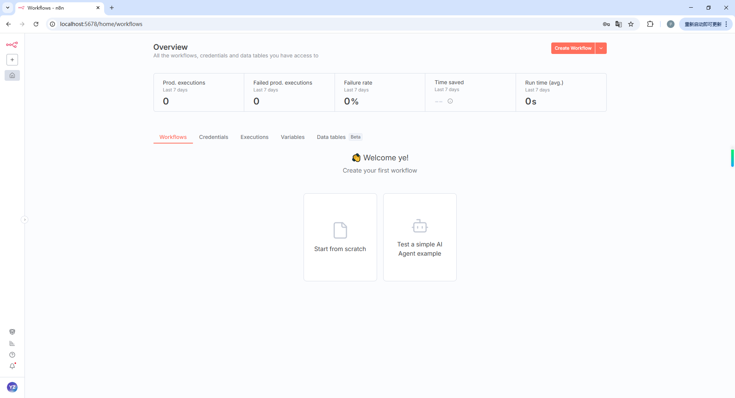Click the site info icon in address bar
This screenshot has width=735, height=398.
(53, 24)
